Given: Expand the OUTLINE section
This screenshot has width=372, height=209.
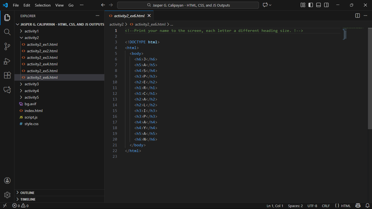Looking at the screenshot, I should pos(27,193).
